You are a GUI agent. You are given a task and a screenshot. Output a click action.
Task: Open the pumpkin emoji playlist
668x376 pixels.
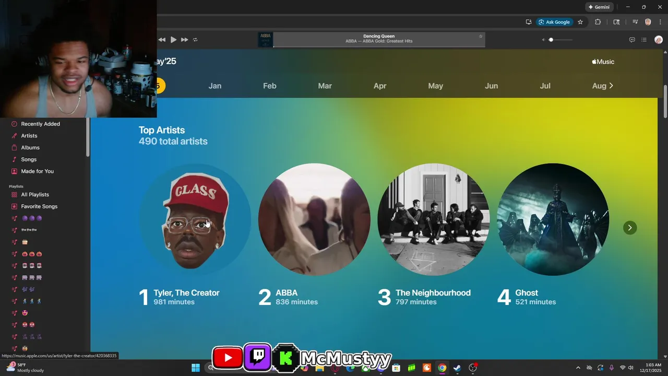coord(31,254)
